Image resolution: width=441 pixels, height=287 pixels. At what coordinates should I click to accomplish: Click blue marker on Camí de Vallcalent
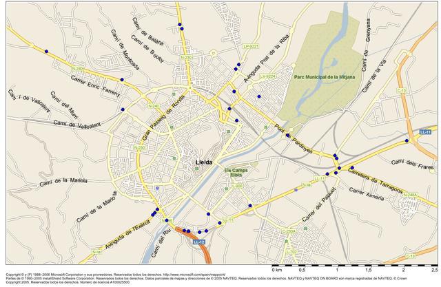coord(123,110)
